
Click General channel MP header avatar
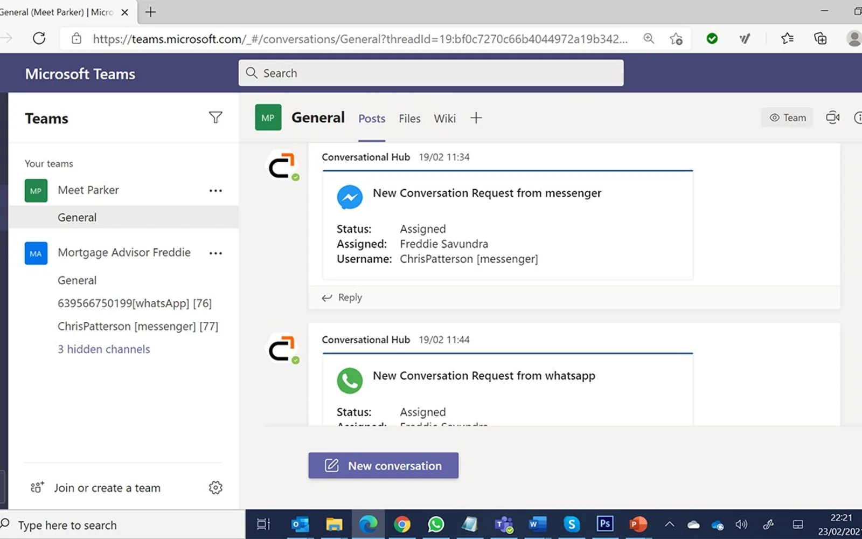pyautogui.click(x=268, y=118)
